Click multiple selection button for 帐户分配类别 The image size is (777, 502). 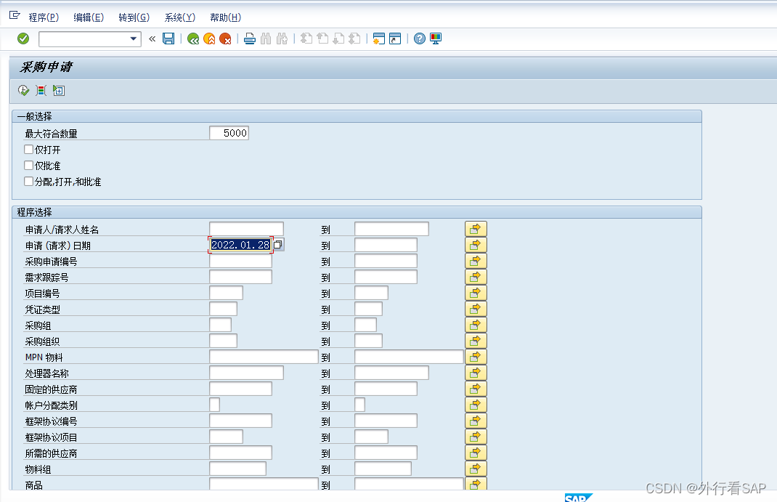click(x=476, y=405)
